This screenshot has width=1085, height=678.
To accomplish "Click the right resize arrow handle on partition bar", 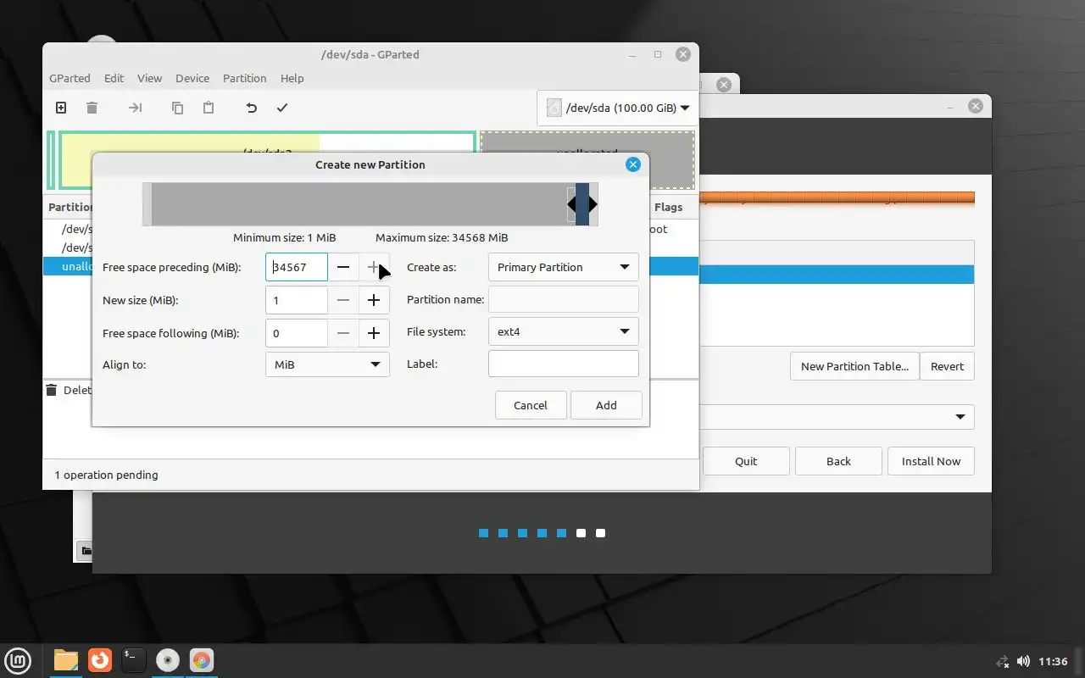I will click(593, 204).
